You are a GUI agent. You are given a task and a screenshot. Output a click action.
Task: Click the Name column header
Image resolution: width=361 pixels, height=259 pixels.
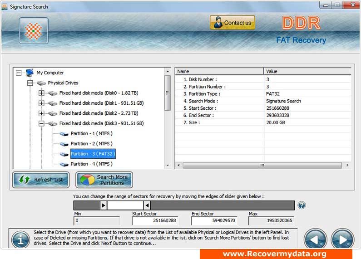pos(219,71)
